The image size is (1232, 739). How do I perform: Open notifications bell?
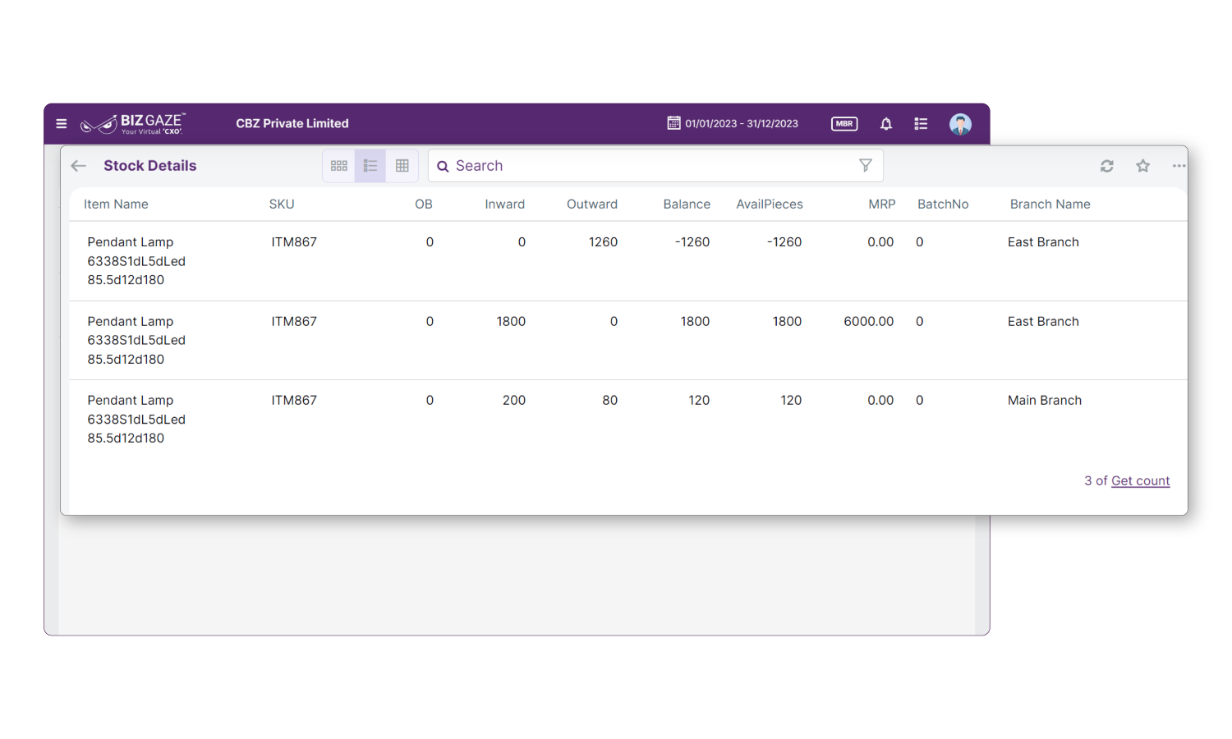point(886,124)
